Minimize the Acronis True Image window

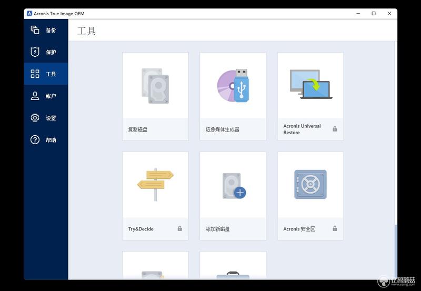click(358, 14)
